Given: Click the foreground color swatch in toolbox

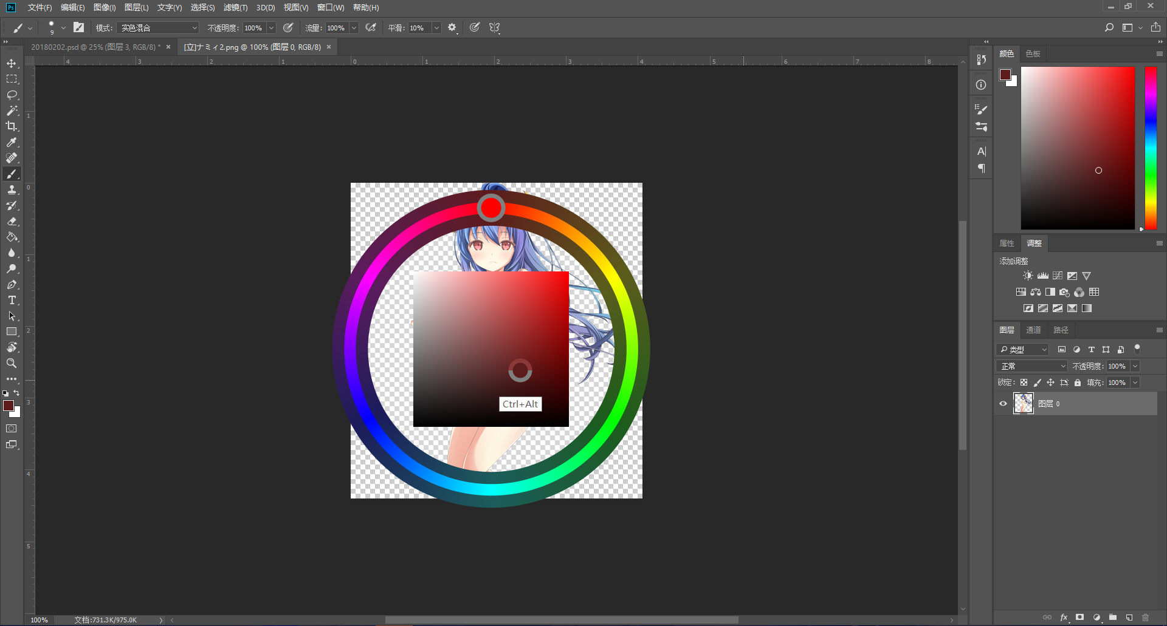Looking at the screenshot, I should click(x=9, y=406).
